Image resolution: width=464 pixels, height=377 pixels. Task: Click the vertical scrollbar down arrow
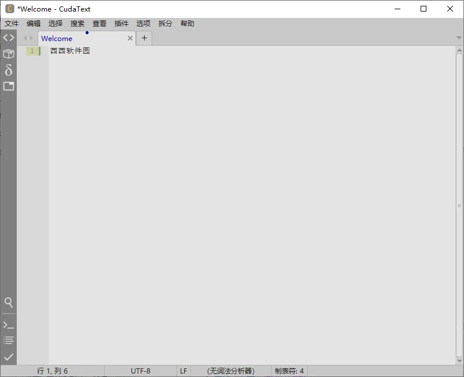(459, 361)
